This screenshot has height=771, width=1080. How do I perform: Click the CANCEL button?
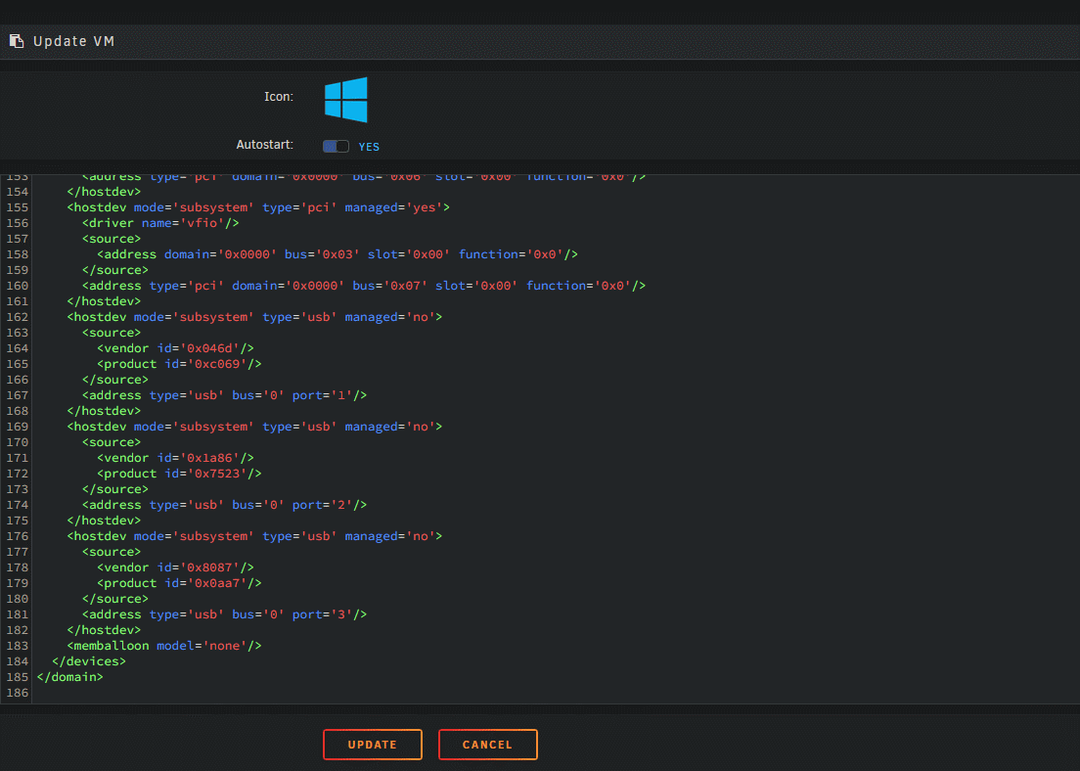(487, 745)
